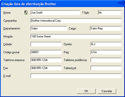Click the Nome field containing Joe Smith
Image resolution: width=125 pixels, height=97 pixels.
[55, 13]
